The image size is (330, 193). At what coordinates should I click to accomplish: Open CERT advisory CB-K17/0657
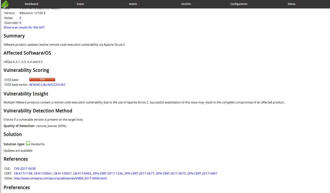[x=63, y=173]
